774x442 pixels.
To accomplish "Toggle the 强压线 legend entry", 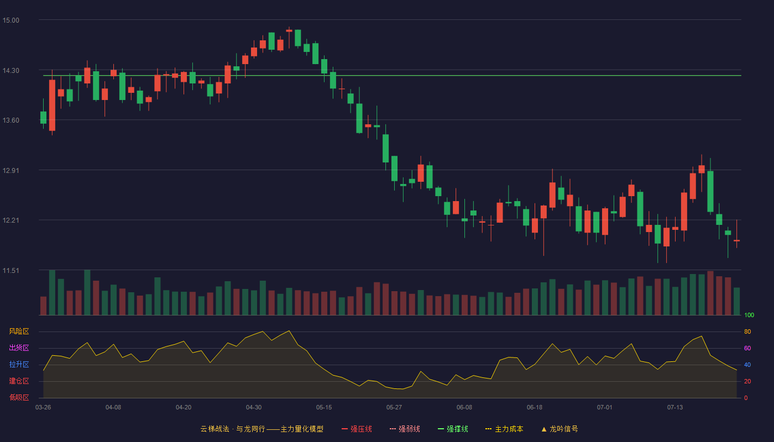I will coord(357,429).
